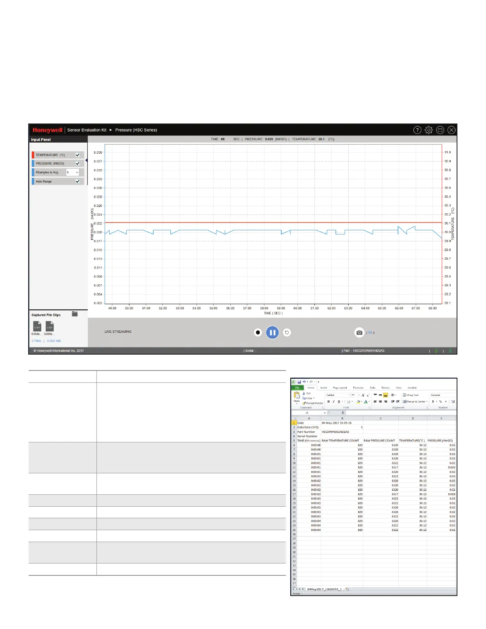486x629 pixels.
Task: Click the Excel Undo icon
Action: (x=304, y=382)
